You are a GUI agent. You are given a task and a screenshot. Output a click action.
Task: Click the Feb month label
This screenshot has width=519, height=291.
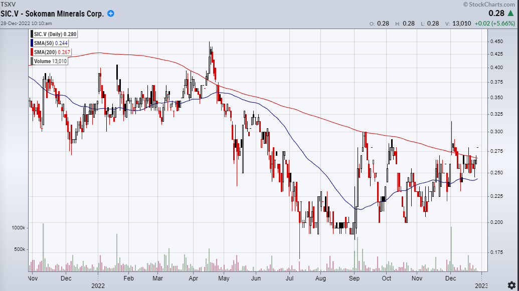tap(128, 278)
